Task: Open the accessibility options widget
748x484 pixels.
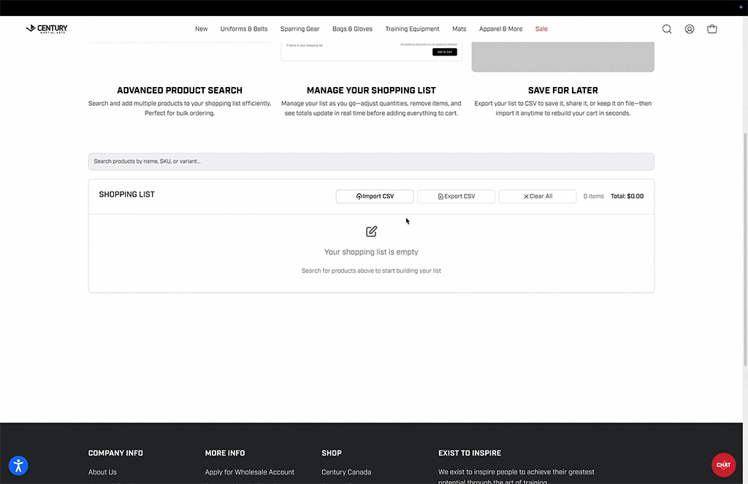Action: [18, 466]
